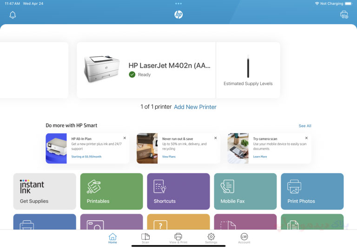Open the Print Photos tile

(x=312, y=191)
